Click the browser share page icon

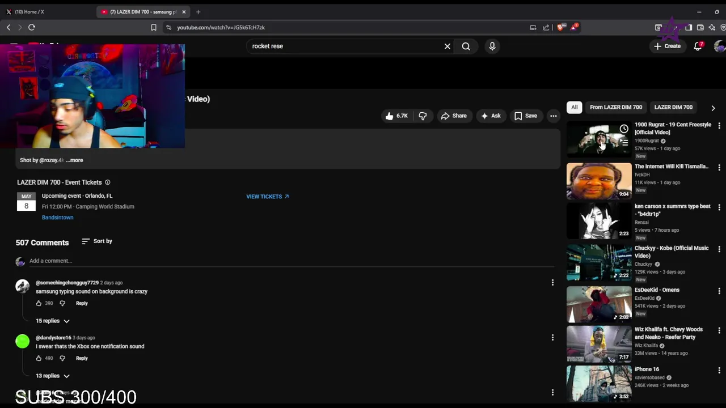[546, 27]
